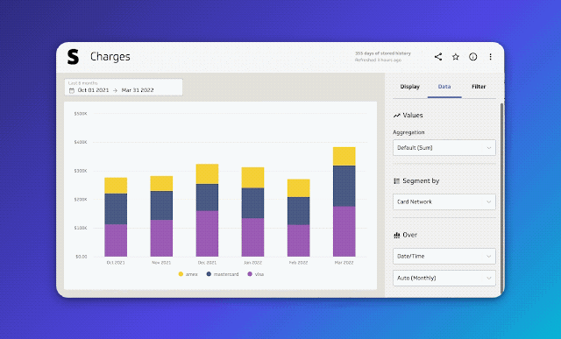
Task: Click the Over bar chart icon
Action: 396,235
